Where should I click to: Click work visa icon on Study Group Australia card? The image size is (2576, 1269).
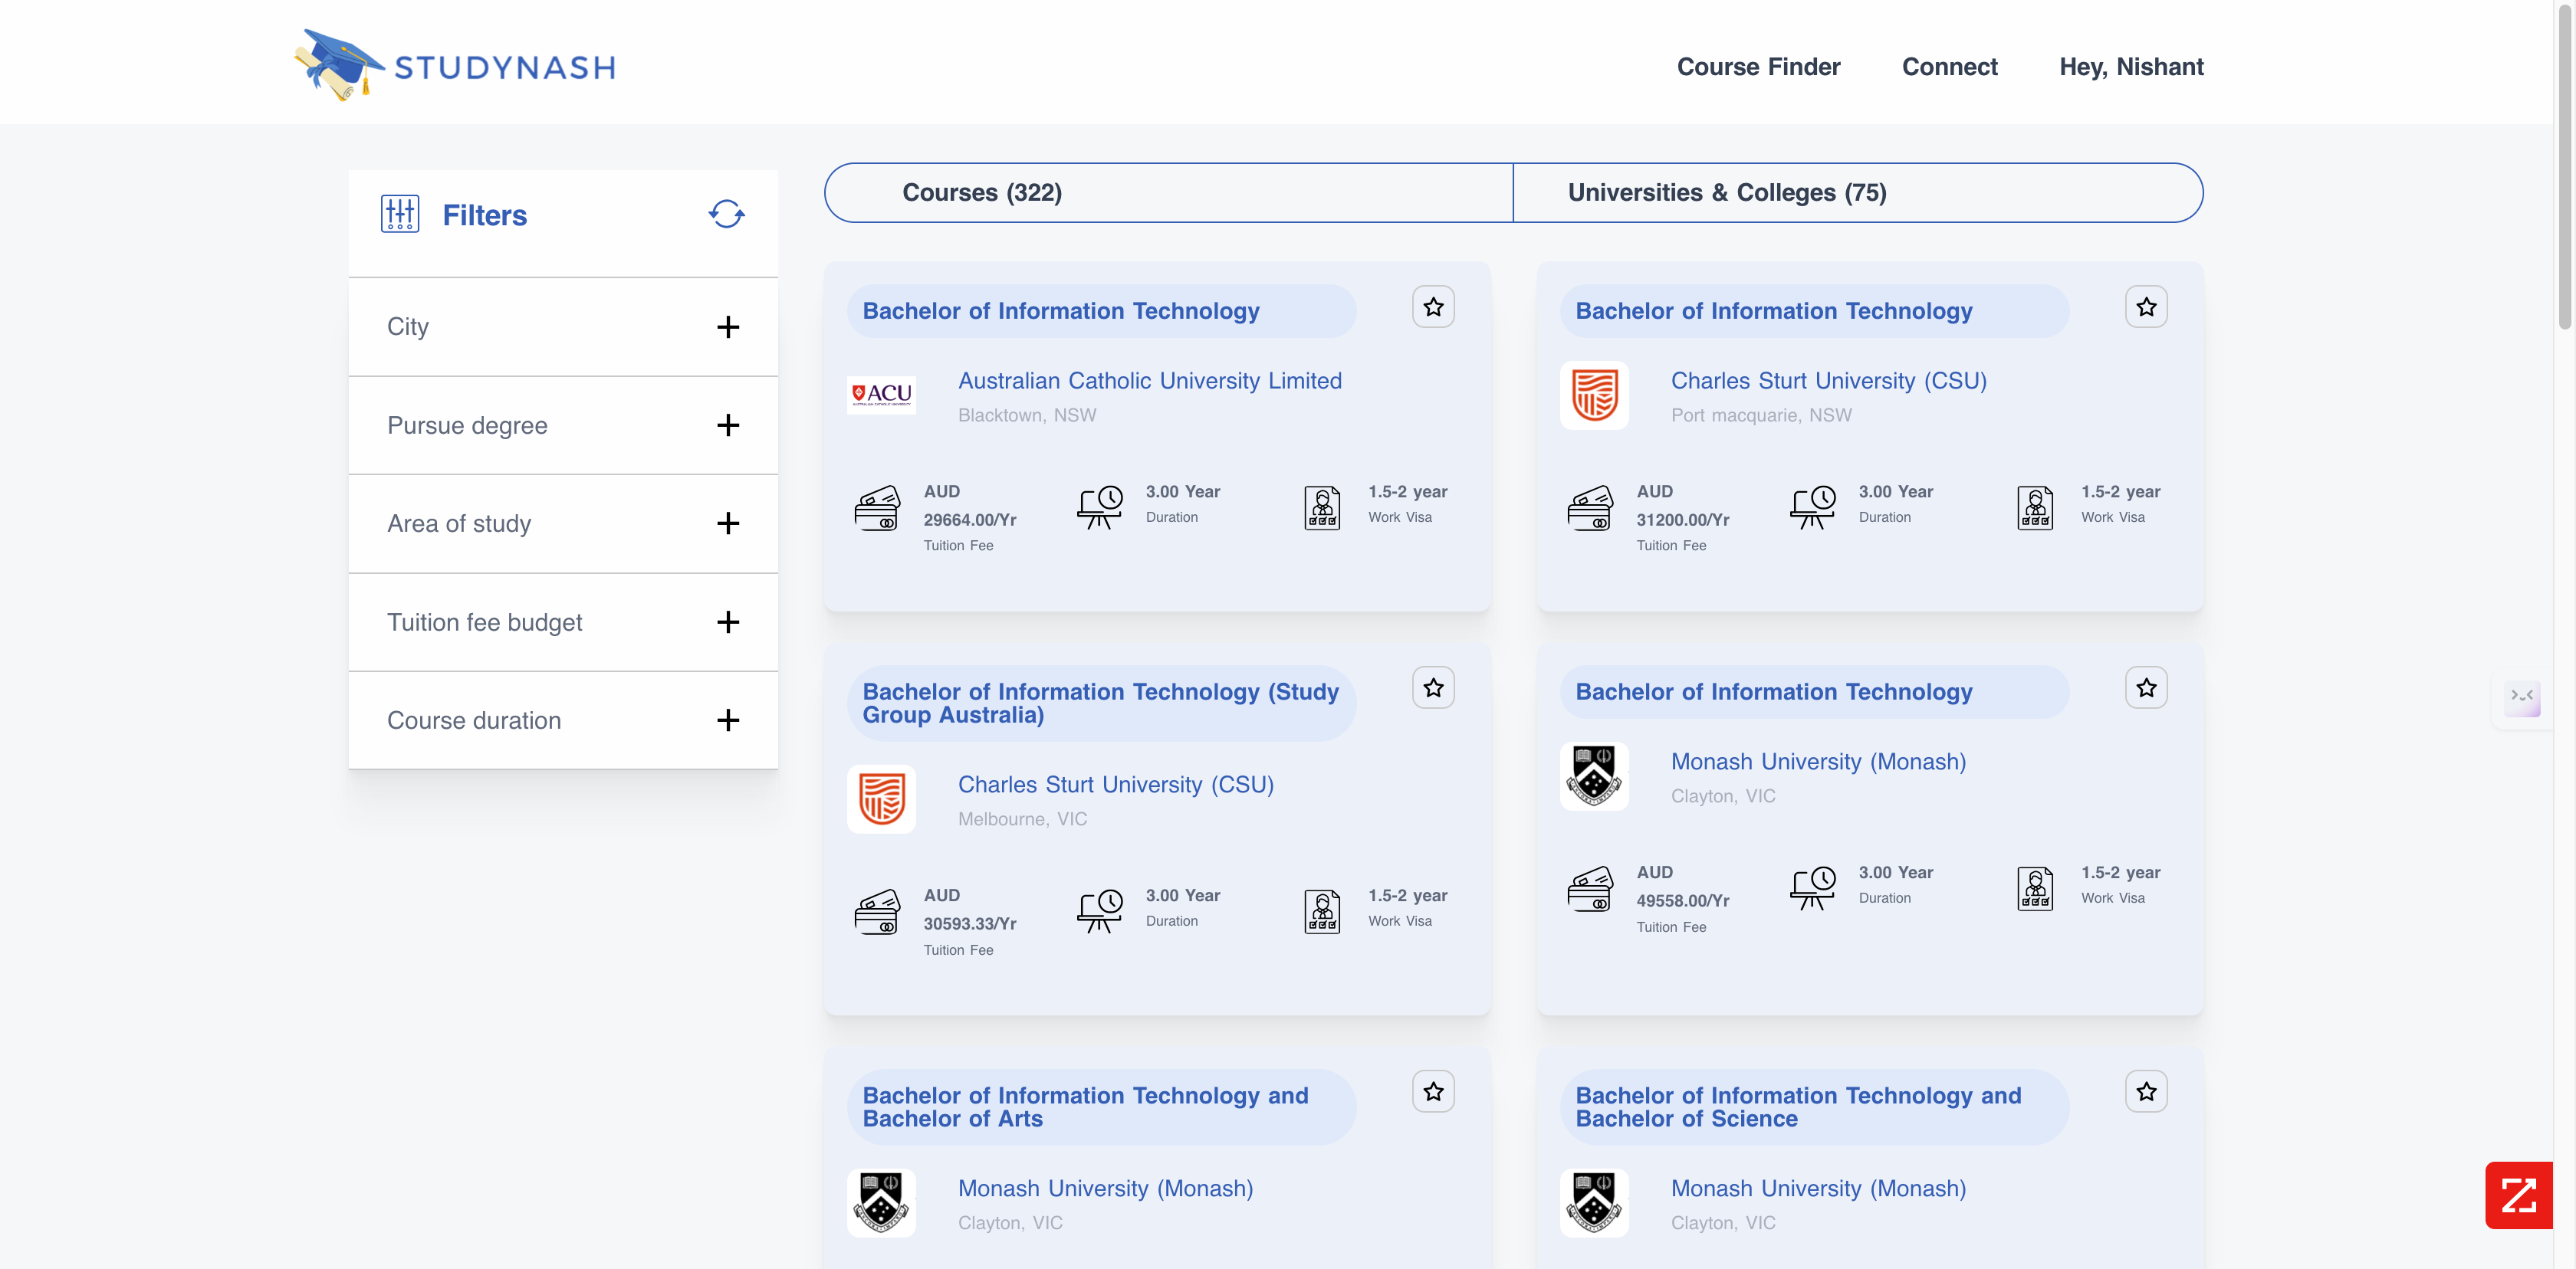pyautogui.click(x=1322, y=911)
